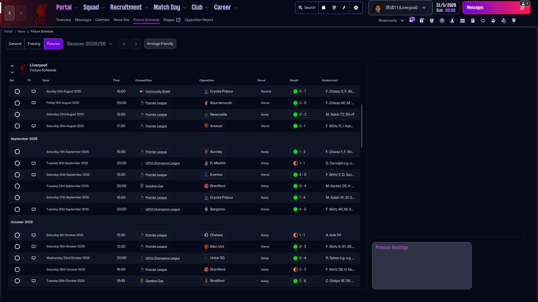Open the Messages continue button
Viewport: 538px width, 302px height.
[496, 8]
